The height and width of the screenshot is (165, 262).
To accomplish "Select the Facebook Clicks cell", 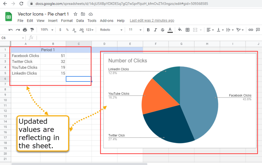I will (x=26, y=56).
